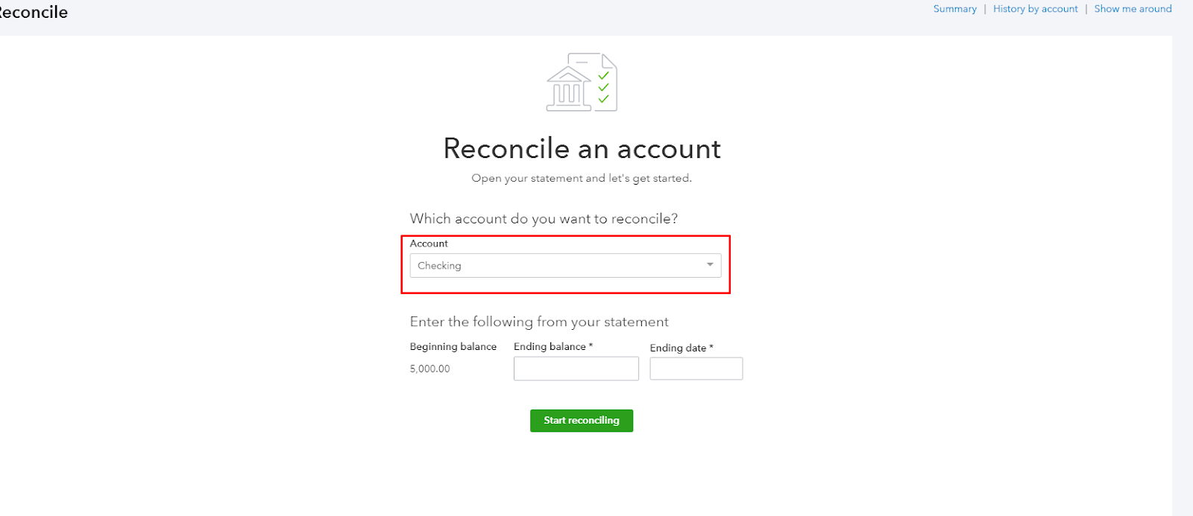The height and width of the screenshot is (516, 1193).
Task: Click the green checkmarks on the statement document icon
Action: tap(603, 87)
